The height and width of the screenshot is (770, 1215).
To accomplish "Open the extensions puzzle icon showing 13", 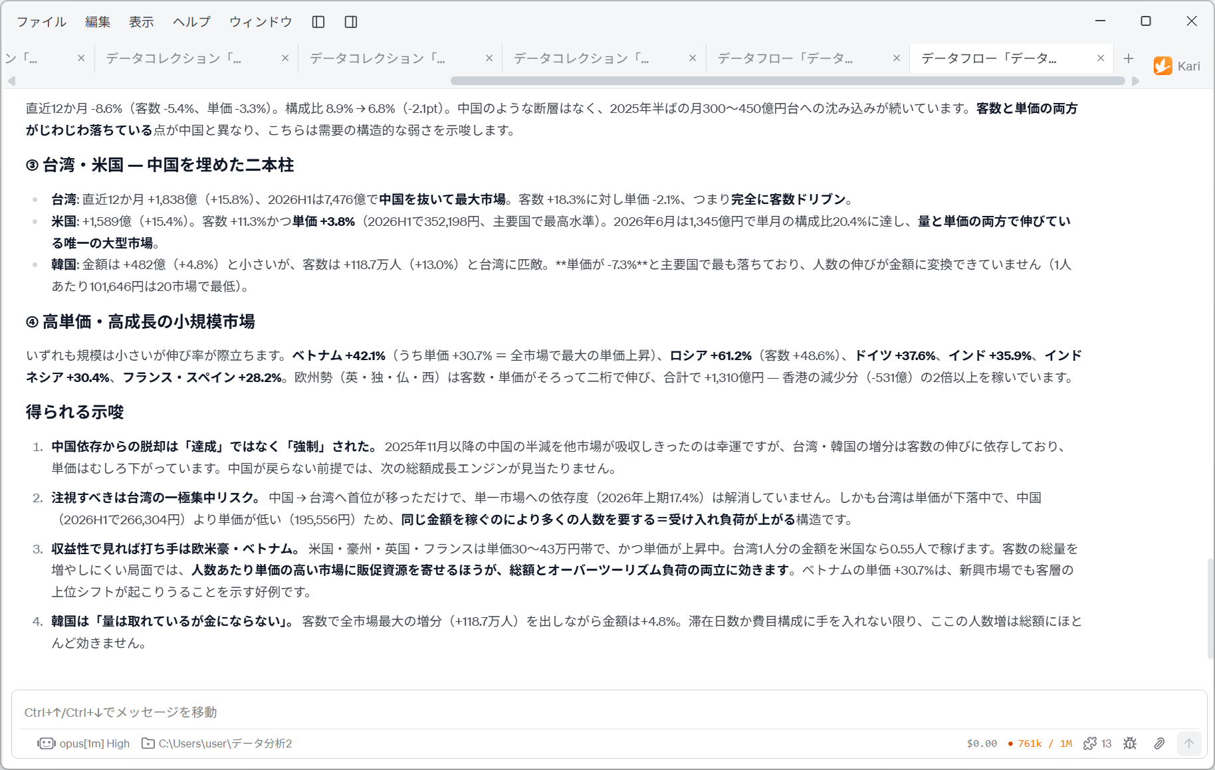I will [x=1097, y=743].
